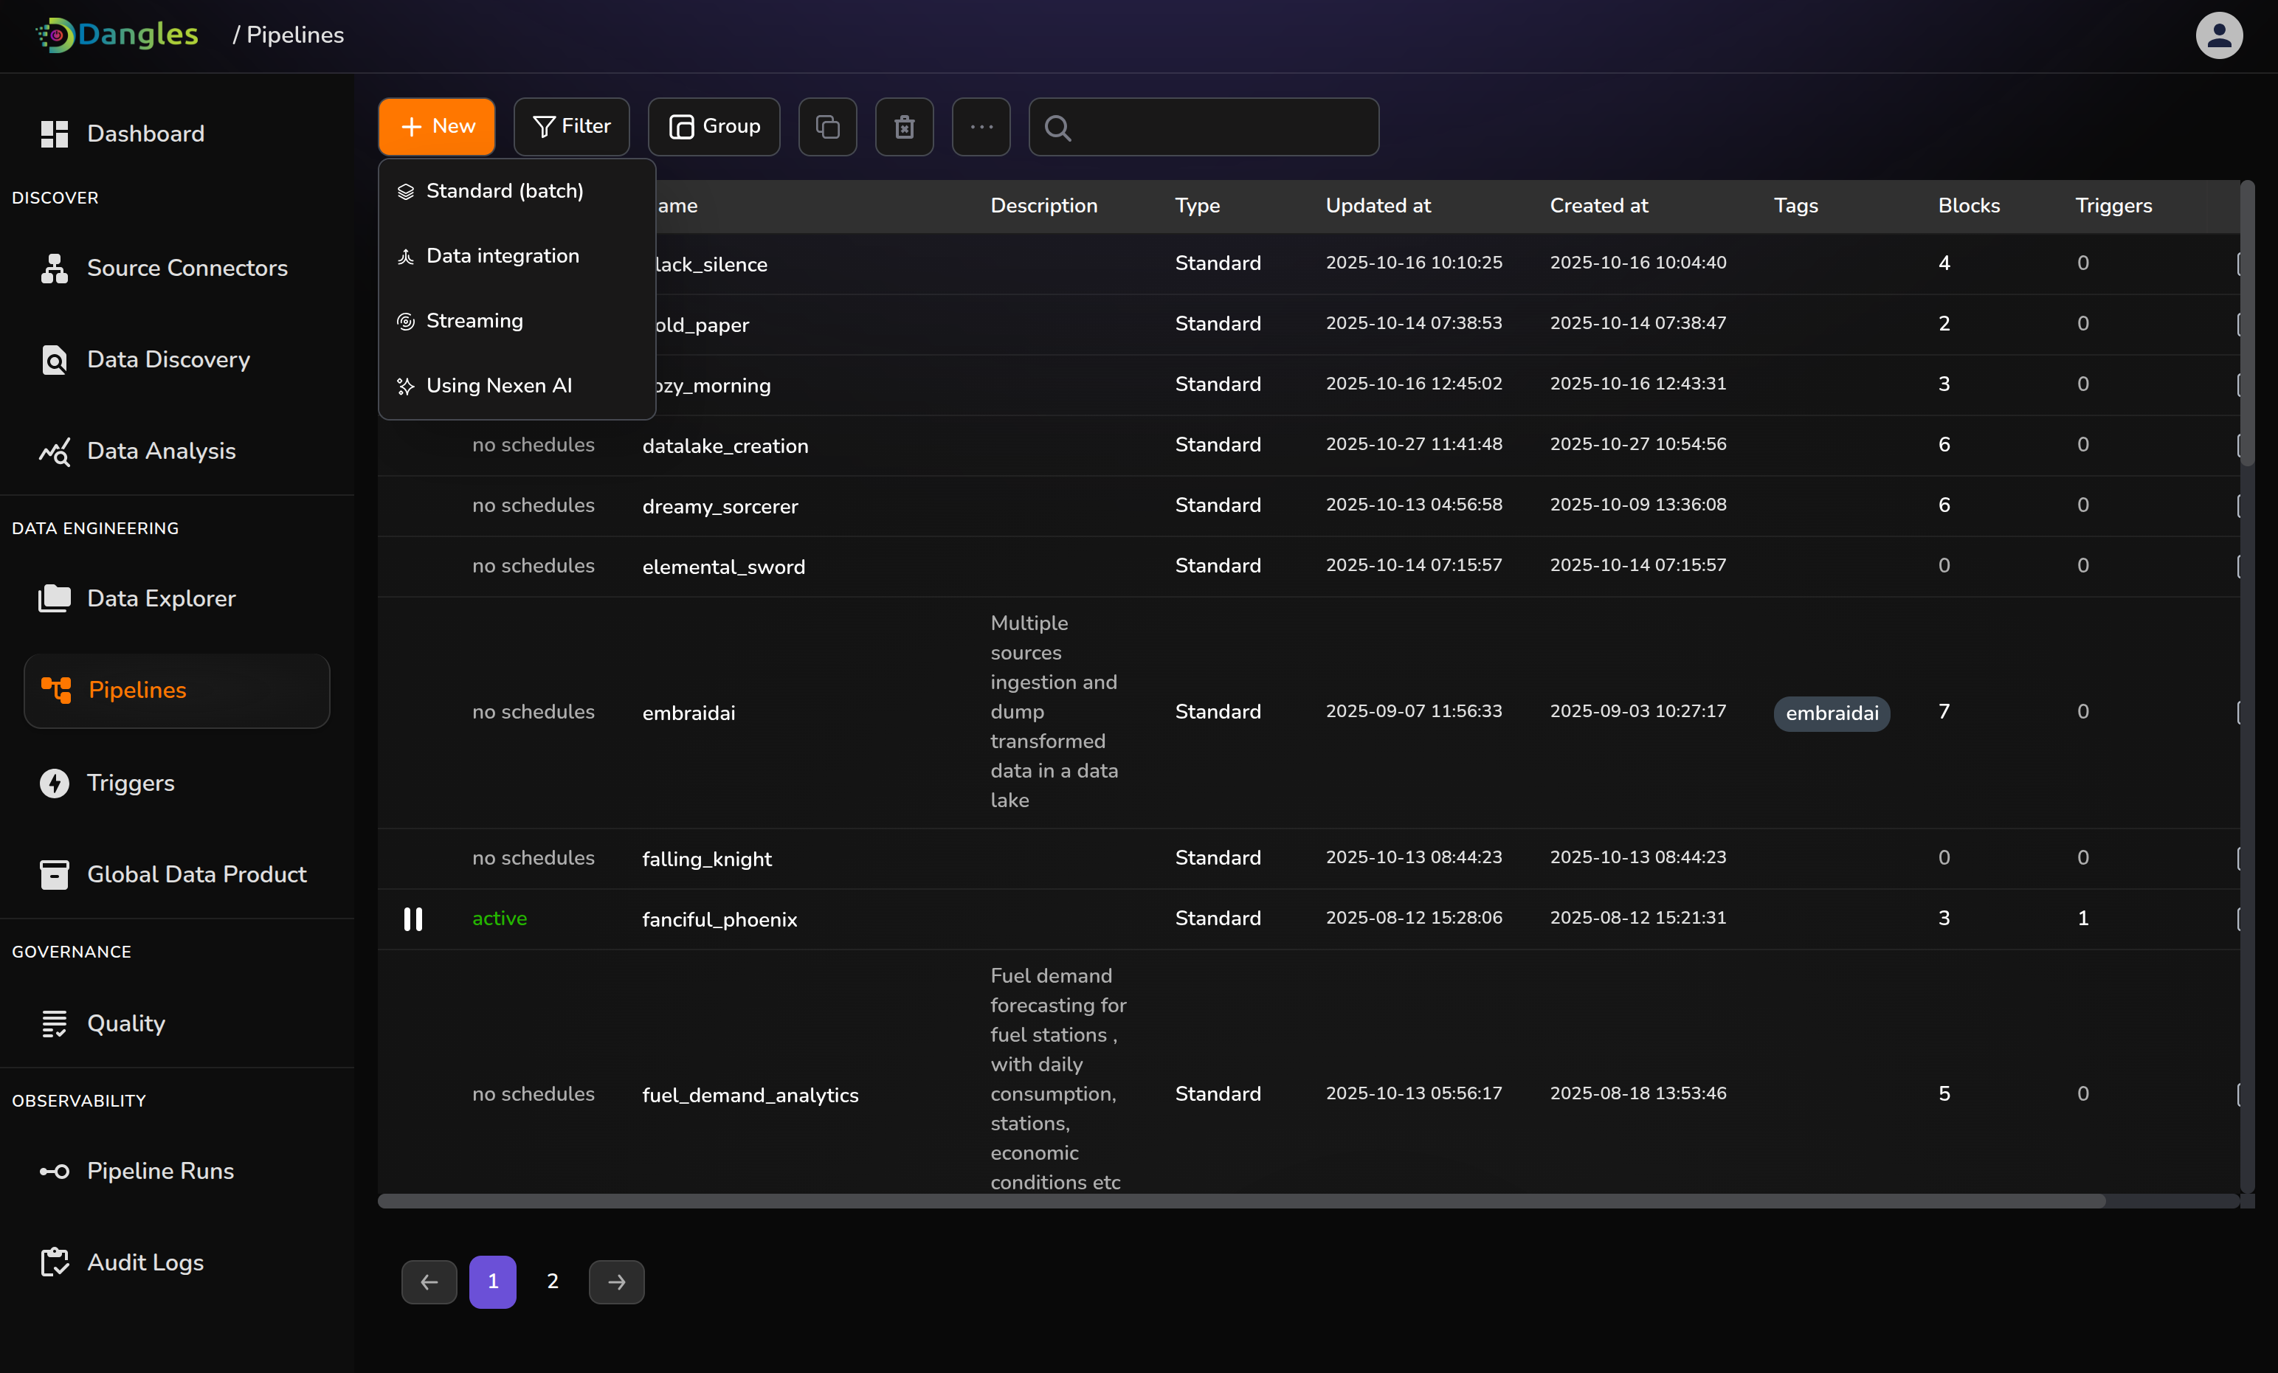2278x1373 pixels.
Task: Click the delete trash toolbar icon
Action: 903,127
